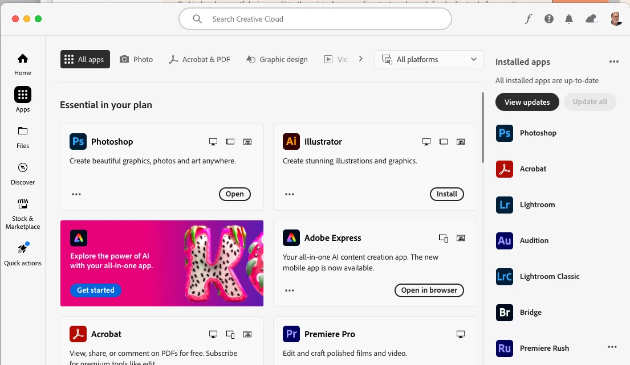Show more category tabs arrow
Image resolution: width=630 pixels, height=365 pixels.
[361, 59]
